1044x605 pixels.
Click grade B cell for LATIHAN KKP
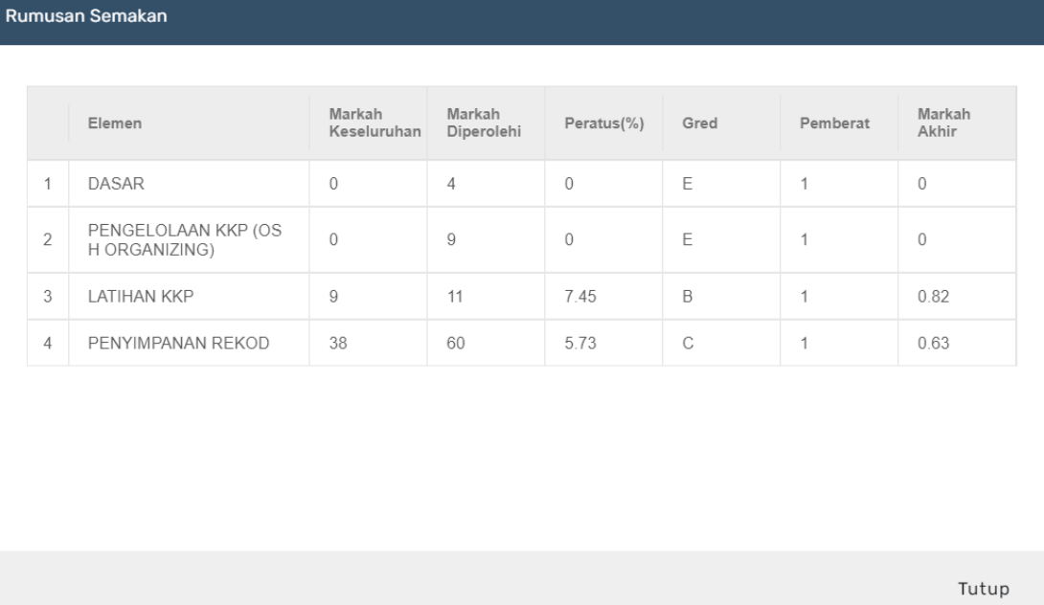pyautogui.click(x=721, y=296)
